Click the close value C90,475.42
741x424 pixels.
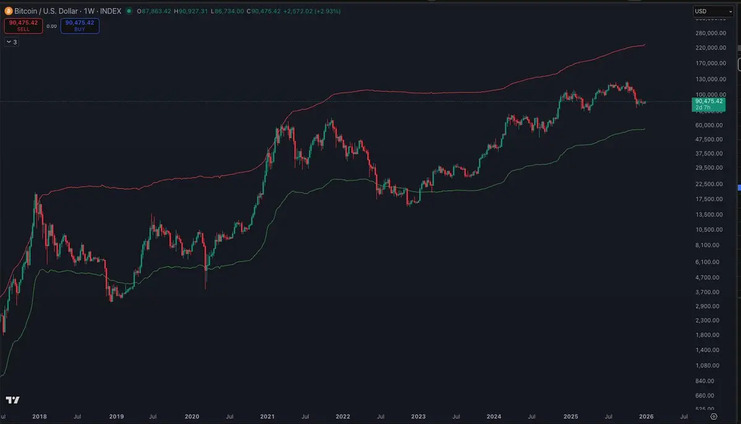tap(264, 11)
